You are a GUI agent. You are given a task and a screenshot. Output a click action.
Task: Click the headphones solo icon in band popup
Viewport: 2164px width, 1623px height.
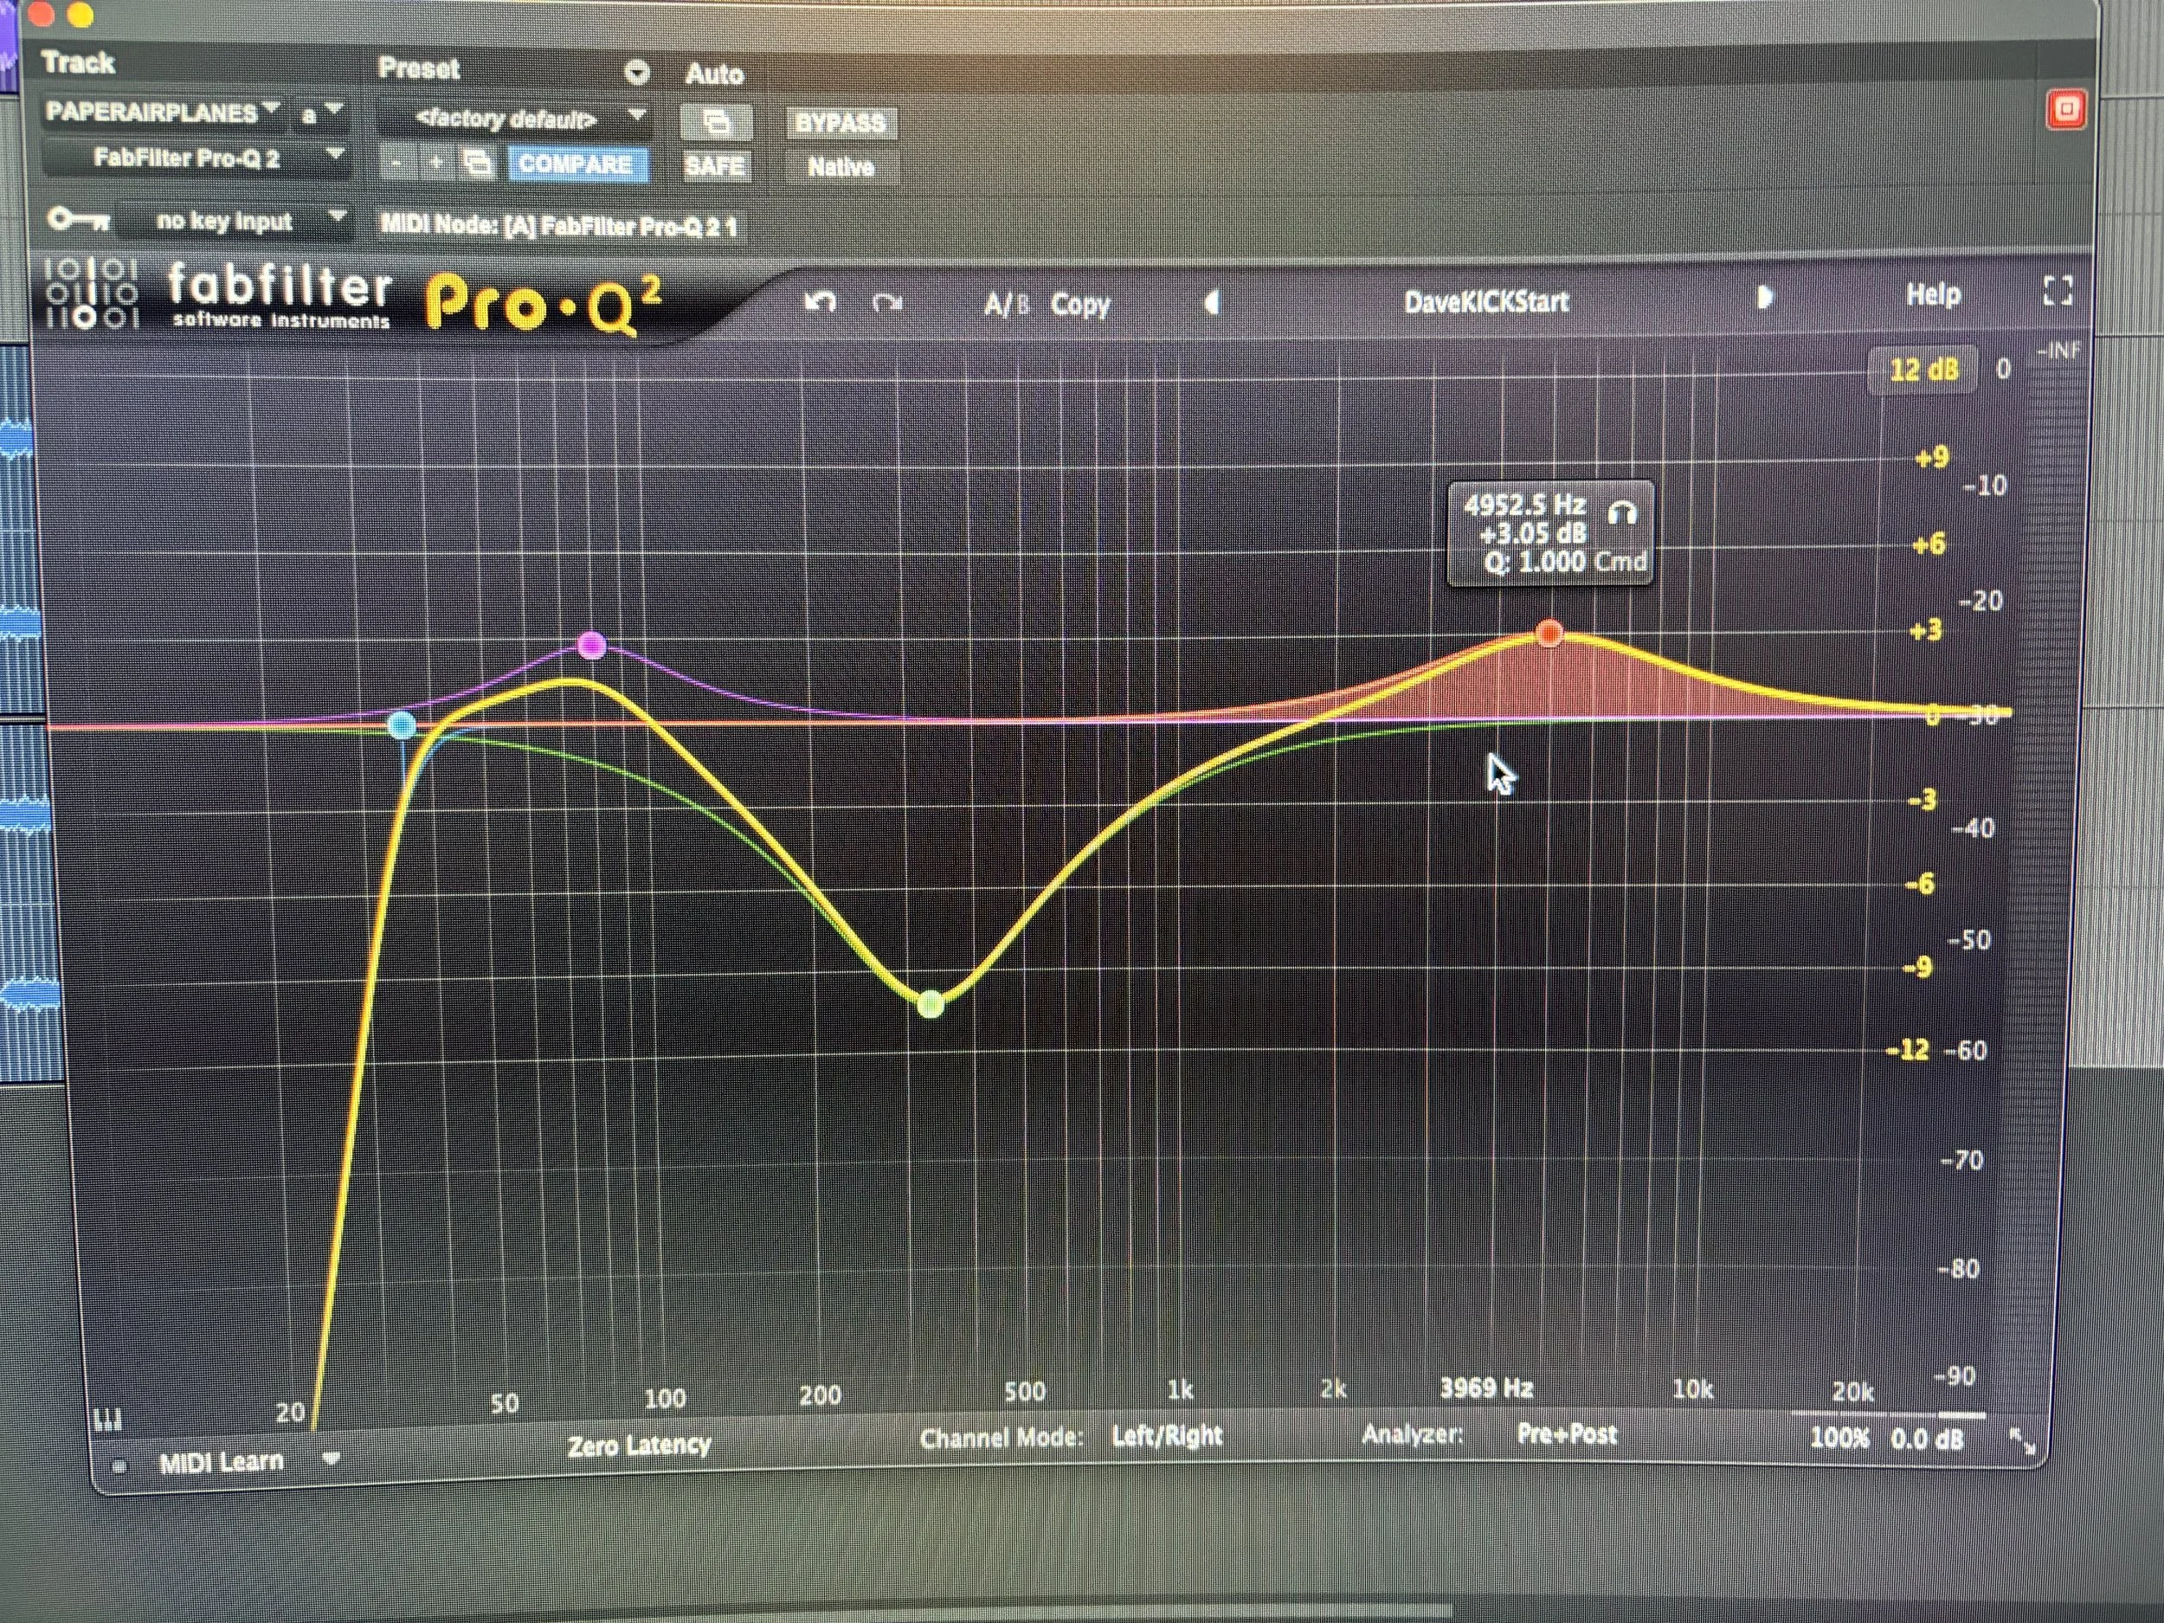[x=1621, y=512]
